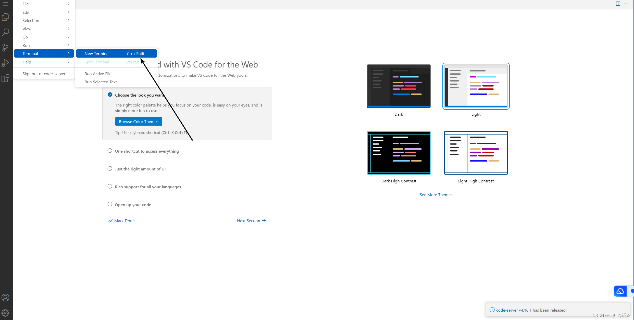This screenshot has height=320, width=634.
Task: Pick the Dark High Contrast theme thumbnail
Action: (399, 153)
